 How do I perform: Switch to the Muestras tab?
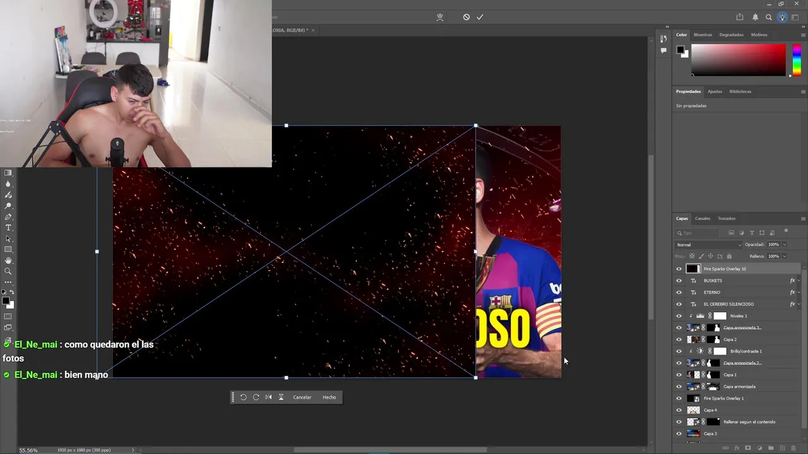tap(703, 35)
